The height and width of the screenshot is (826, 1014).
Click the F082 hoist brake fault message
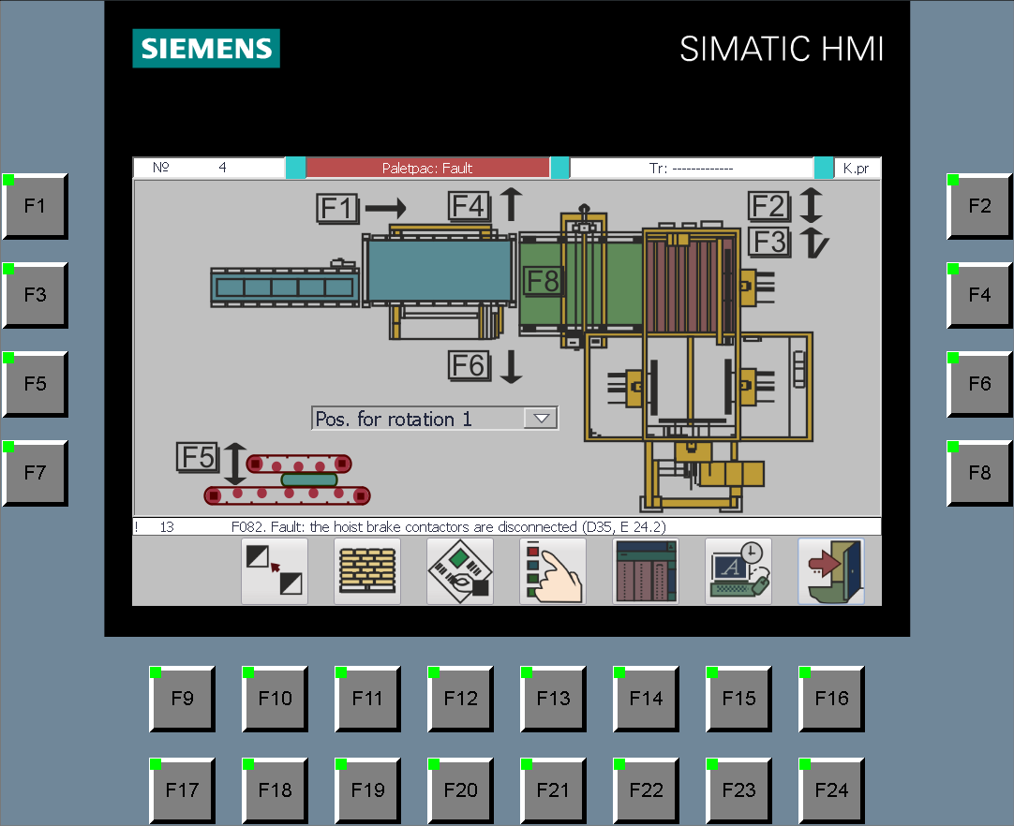tap(448, 526)
